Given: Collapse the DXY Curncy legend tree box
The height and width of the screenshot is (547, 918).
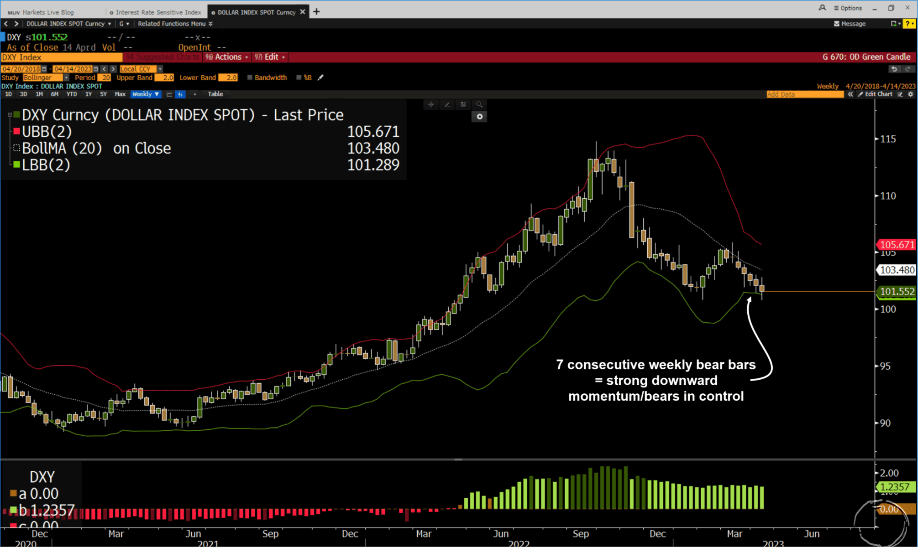Looking at the screenshot, I should tap(10, 115).
